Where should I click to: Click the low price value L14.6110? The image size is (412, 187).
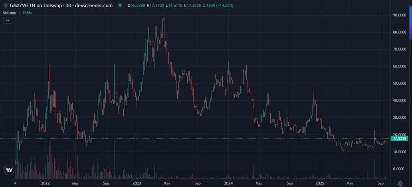click(x=174, y=5)
